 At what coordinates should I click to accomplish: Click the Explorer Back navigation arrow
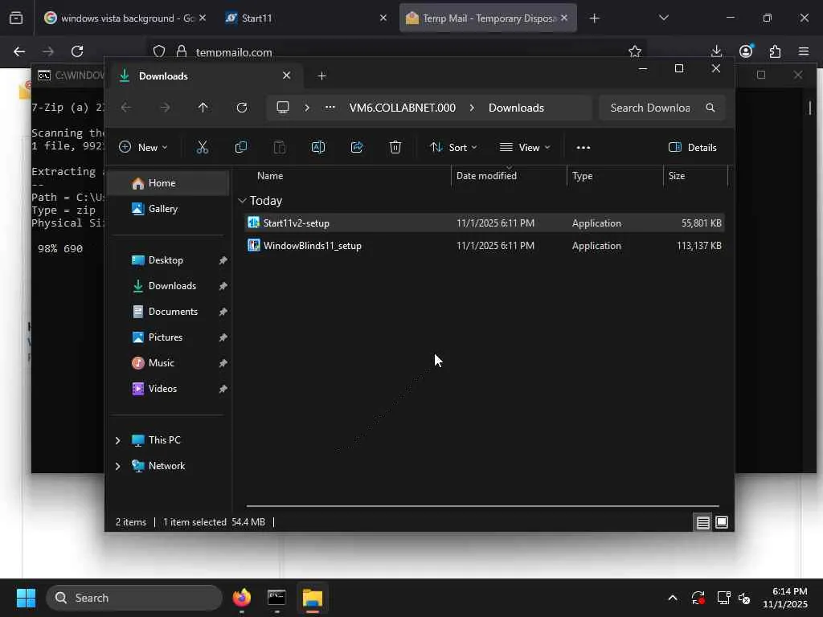[x=126, y=108]
